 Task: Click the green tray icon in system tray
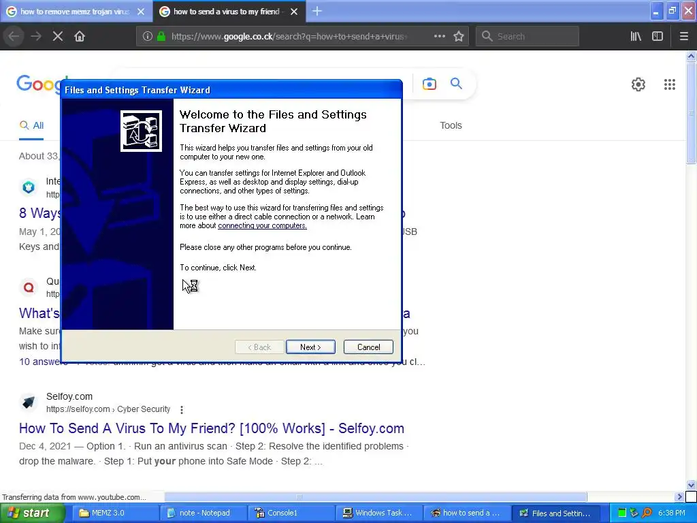tap(622, 513)
